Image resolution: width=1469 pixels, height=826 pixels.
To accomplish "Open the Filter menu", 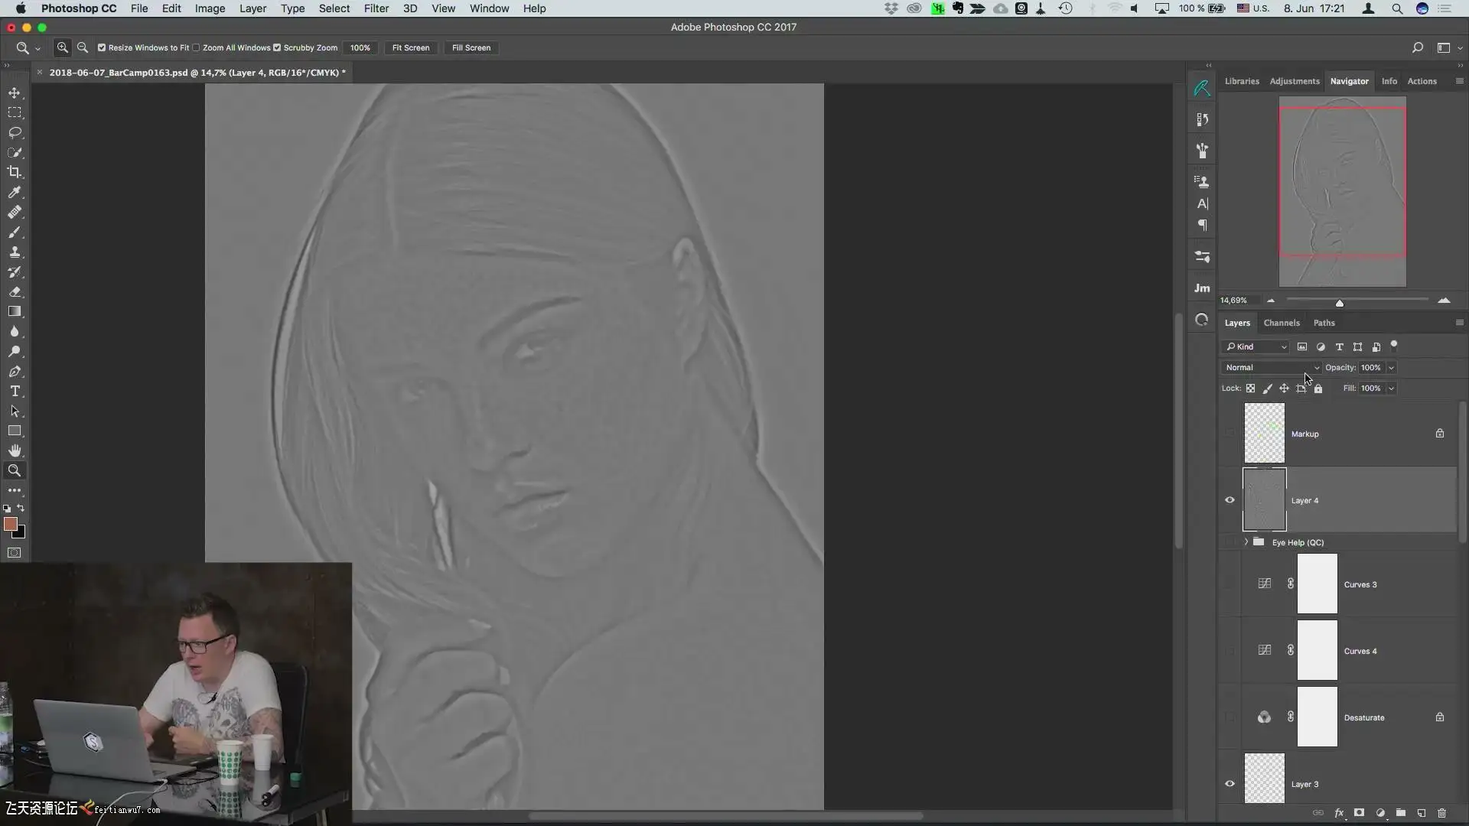I will (376, 8).
